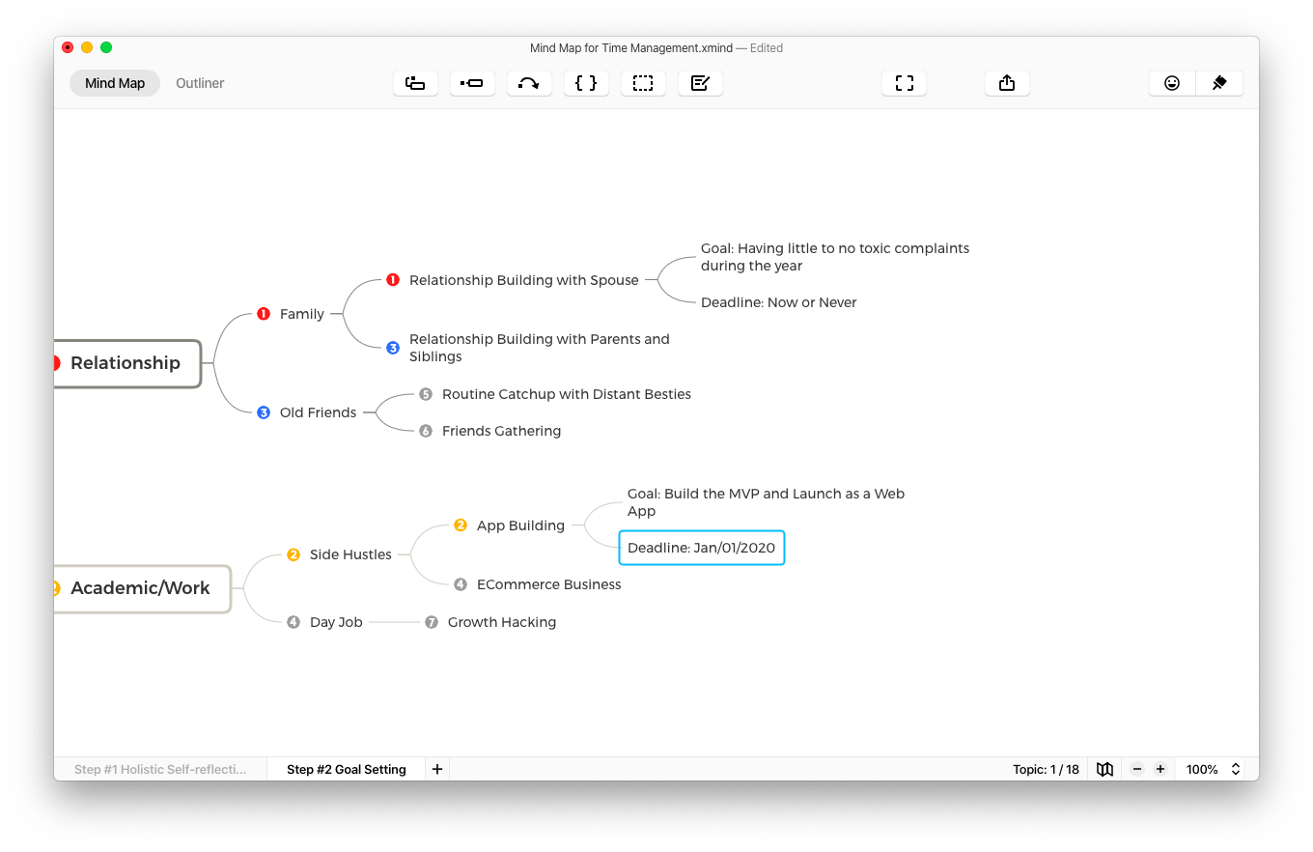This screenshot has height=852, width=1313.
Task: Click priority 7 marker on Growth Hacking
Action: (432, 622)
